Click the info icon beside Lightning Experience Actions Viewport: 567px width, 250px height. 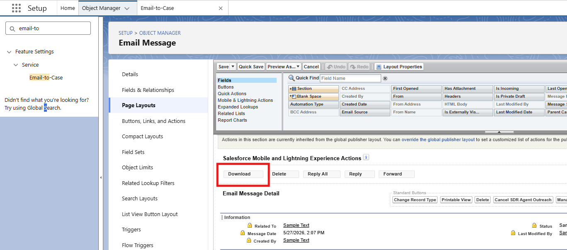(366, 157)
